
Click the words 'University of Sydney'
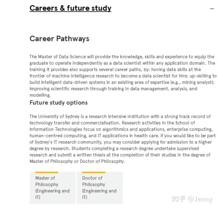pyautogui.click(x=59, y=116)
